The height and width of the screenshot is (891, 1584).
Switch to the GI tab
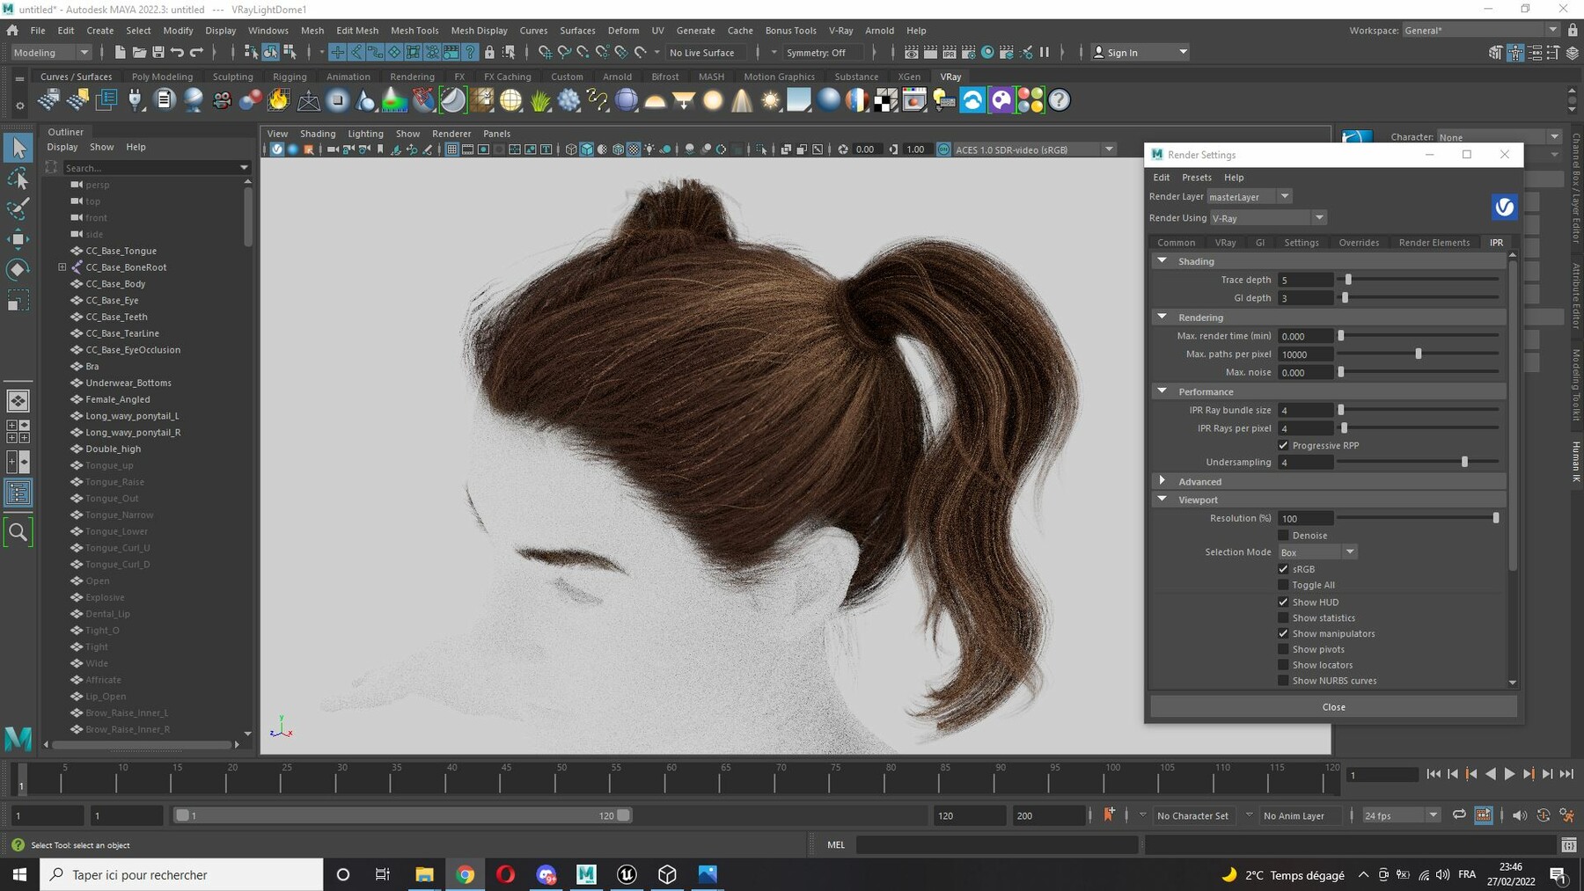[1259, 243]
